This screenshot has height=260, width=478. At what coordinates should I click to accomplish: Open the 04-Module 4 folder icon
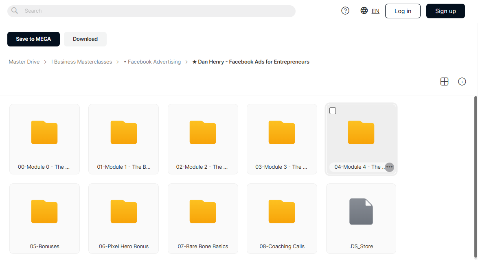click(361, 132)
